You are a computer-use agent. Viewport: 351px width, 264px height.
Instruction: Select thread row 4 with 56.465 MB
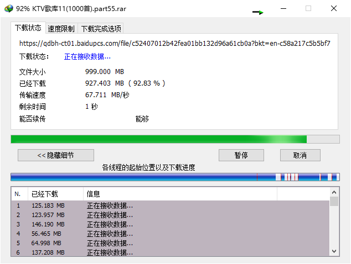[171, 234]
